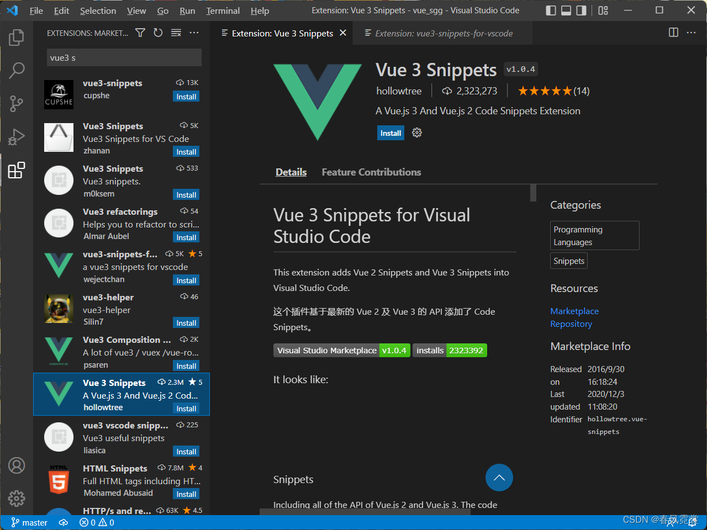Install HTML Snippets by Mohamed Abusaid
Screen dimensions: 707x530
click(186, 494)
